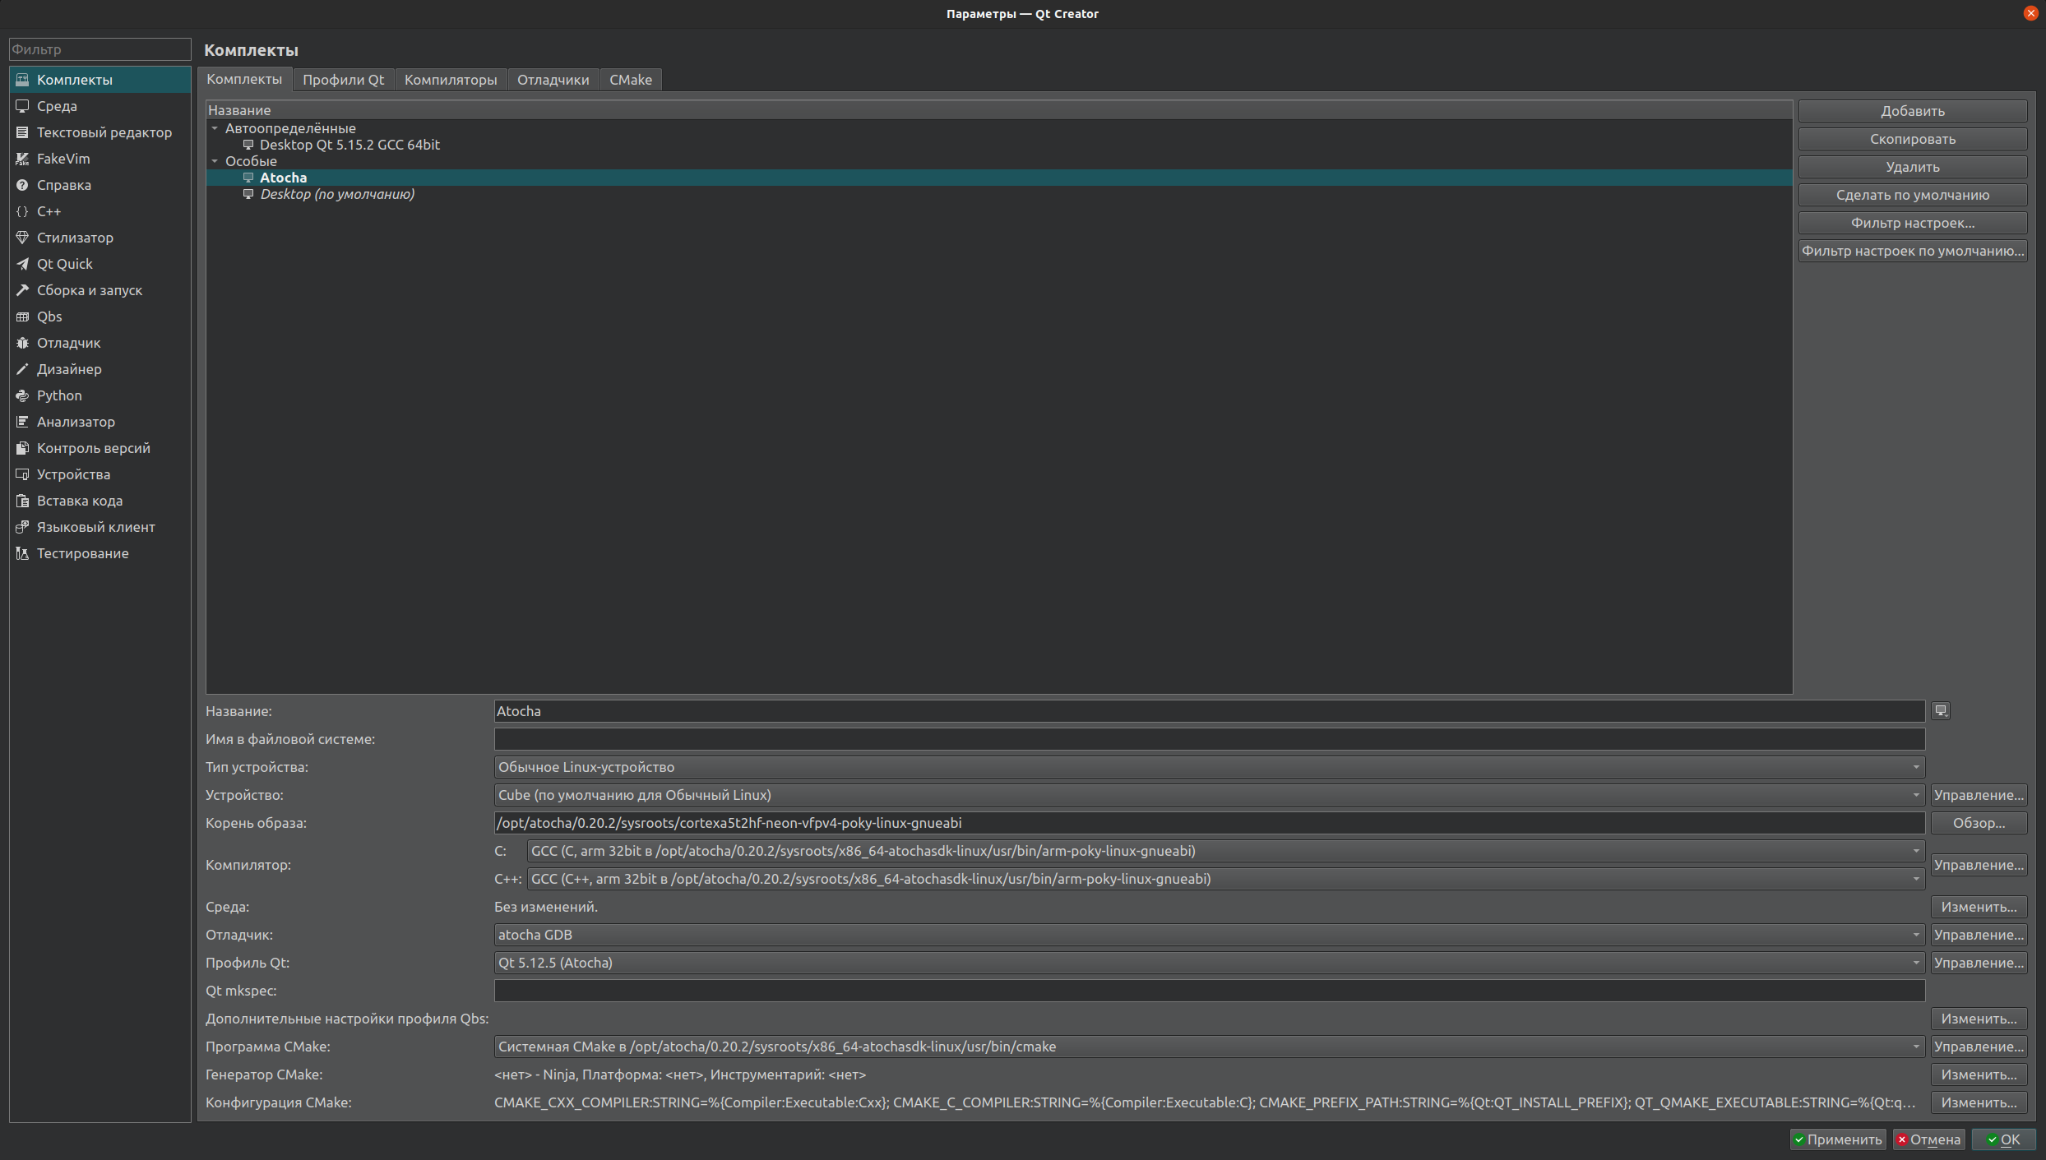The width and height of the screenshot is (2046, 1160).
Task: Click monitor icon of Desktop (по умолчанию) kit
Action: click(x=248, y=194)
